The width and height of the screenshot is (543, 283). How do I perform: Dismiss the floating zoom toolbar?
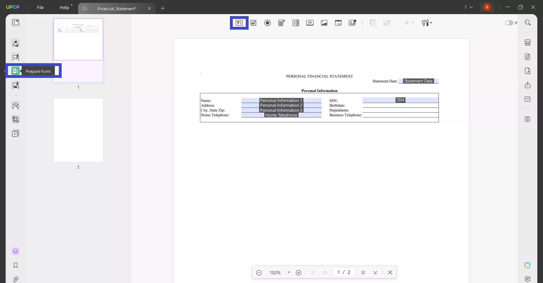click(x=390, y=272)
